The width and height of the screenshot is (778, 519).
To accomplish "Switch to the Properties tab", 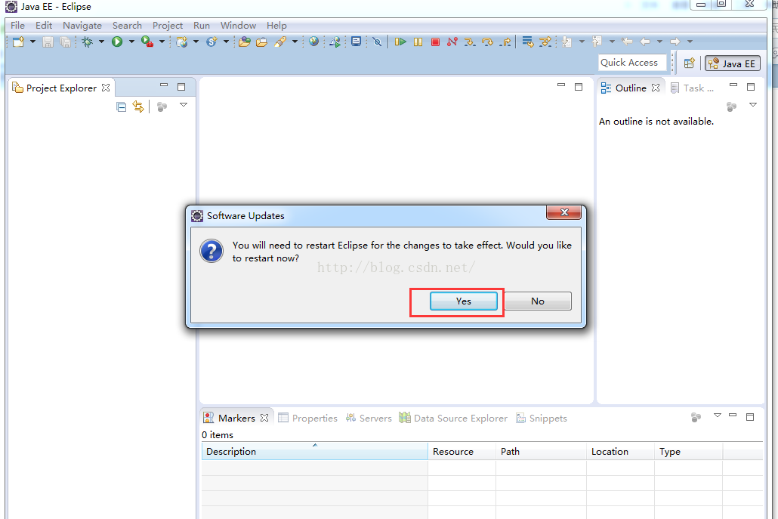I will (x=307, y=419).
